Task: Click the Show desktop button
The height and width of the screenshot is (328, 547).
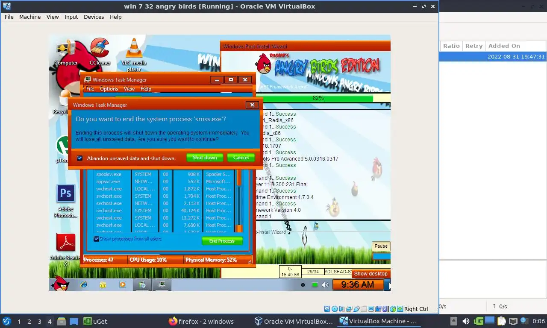Action: coord(371,274)
